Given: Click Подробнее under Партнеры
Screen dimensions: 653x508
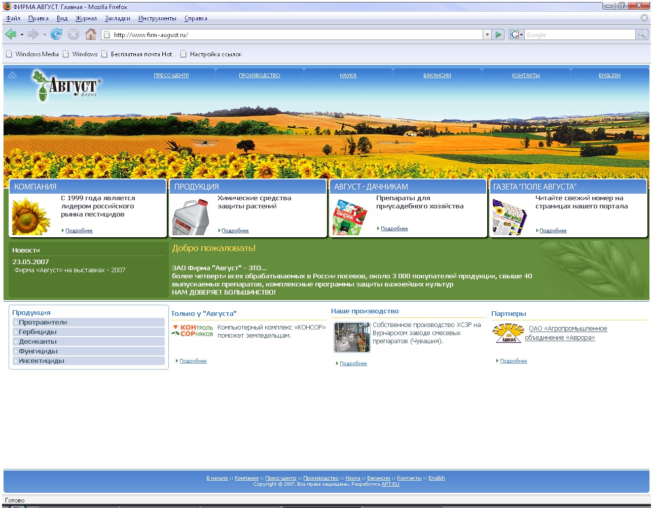Looking at the screenshot, I should pos(514,361).
